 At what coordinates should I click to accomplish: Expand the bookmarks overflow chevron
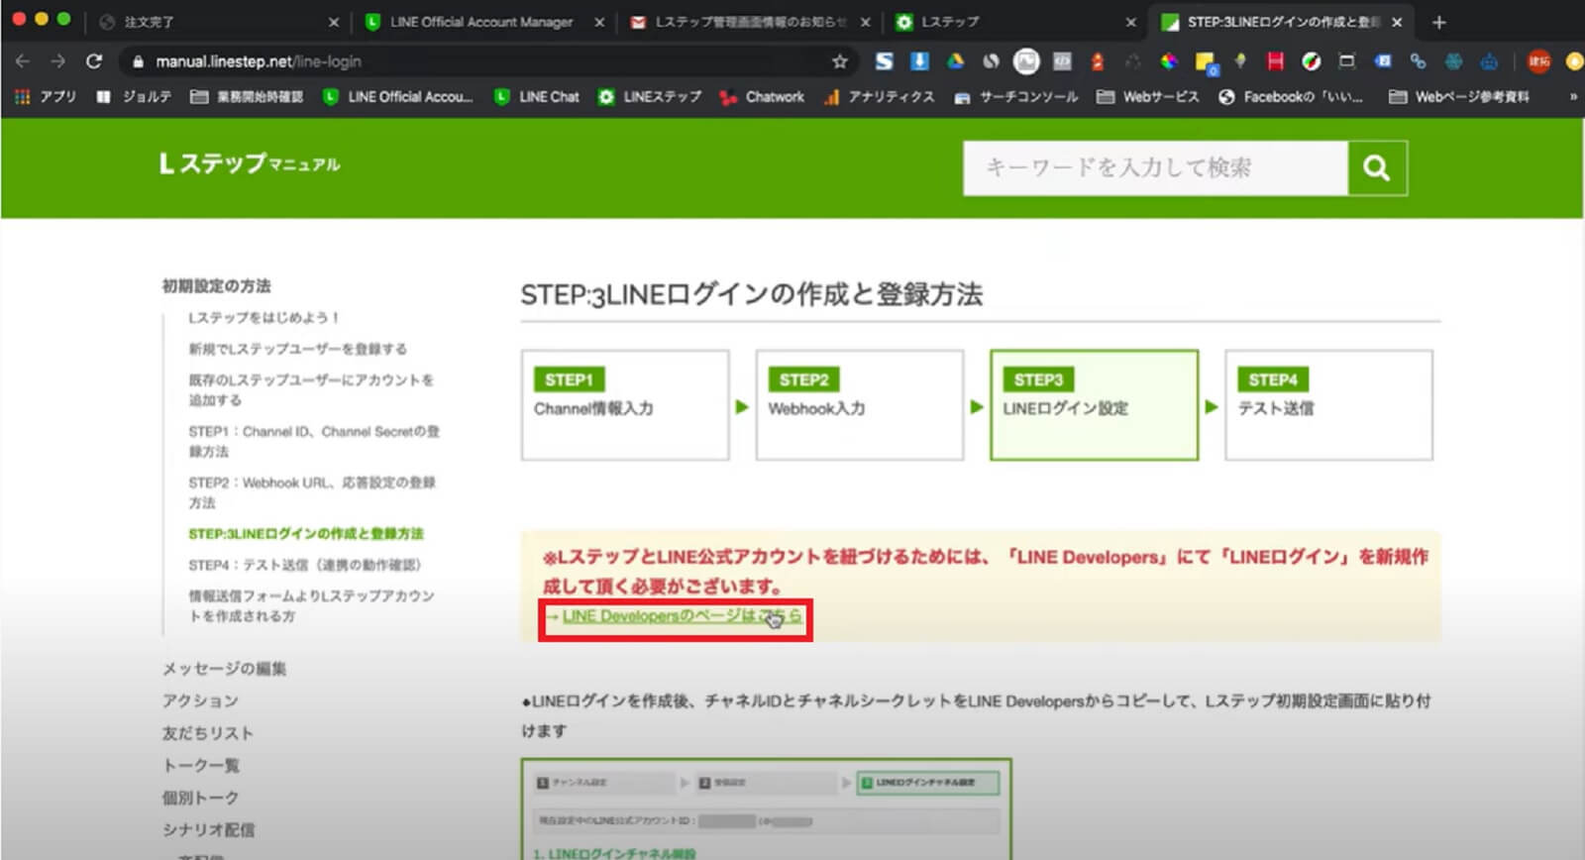[x=1572, y=97]
